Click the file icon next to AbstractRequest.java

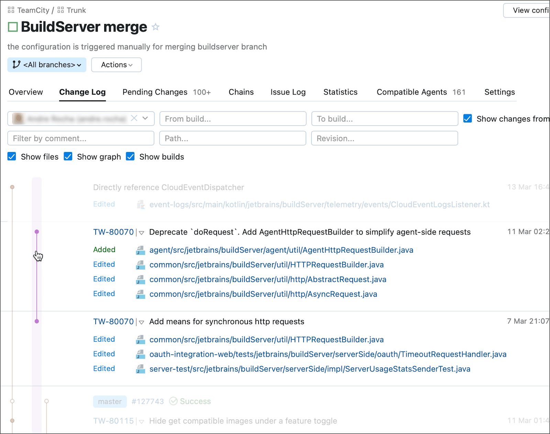[141, 280]
